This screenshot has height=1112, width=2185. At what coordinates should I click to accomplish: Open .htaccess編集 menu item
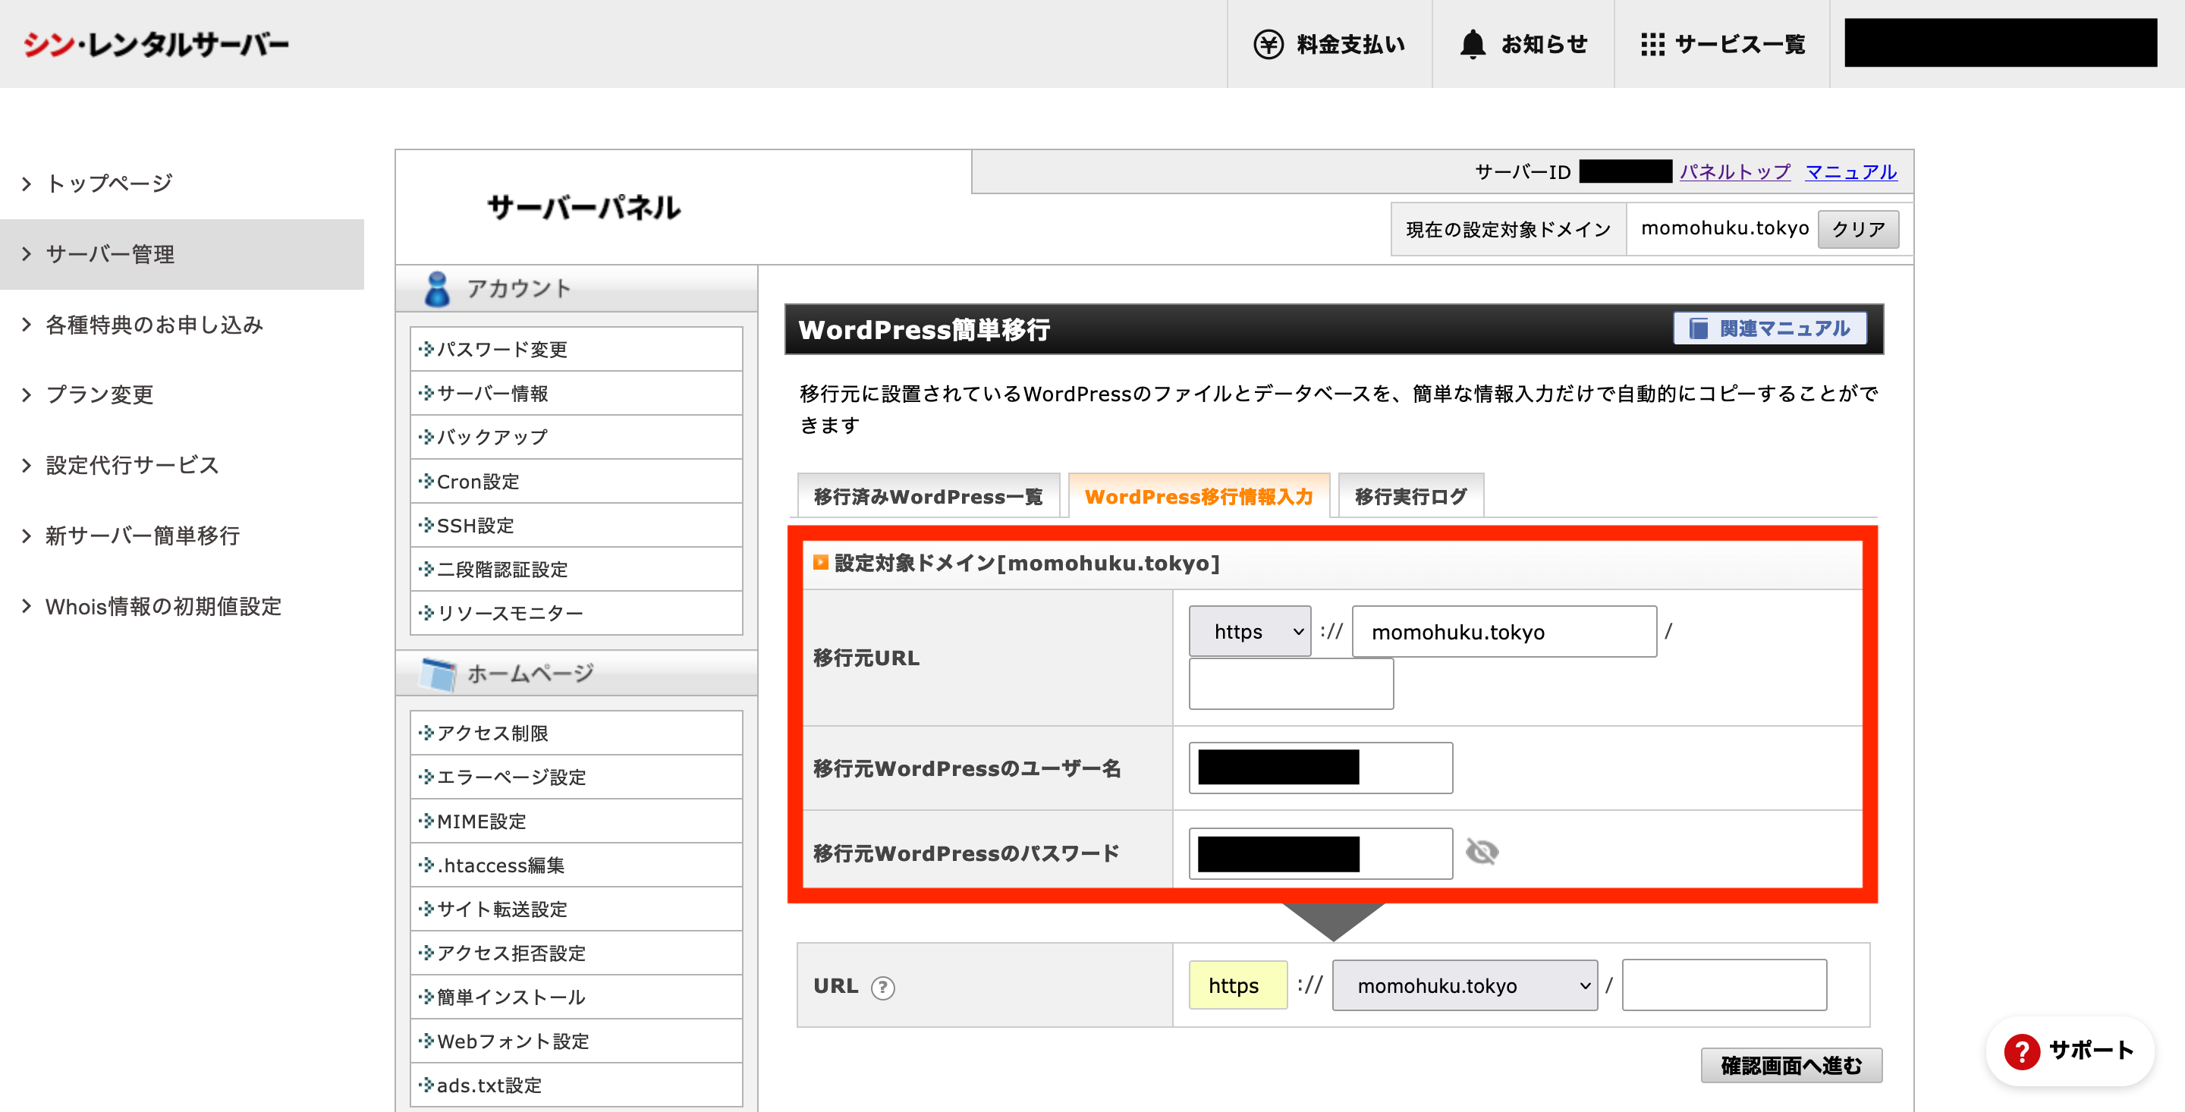tap(576, 865)
